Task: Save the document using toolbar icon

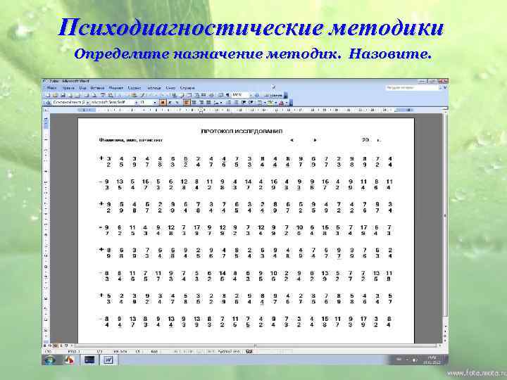Action: (x=63, y=95)
